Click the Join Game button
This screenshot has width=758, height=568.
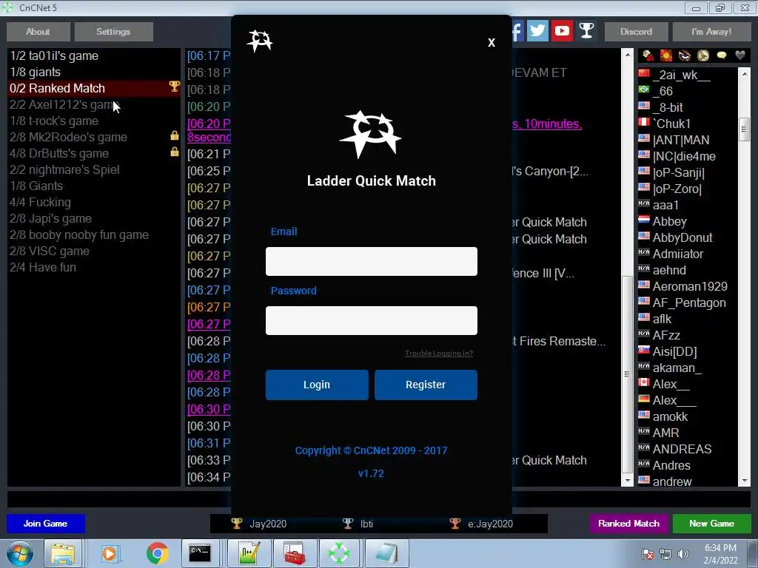click(x=45, y=524)
